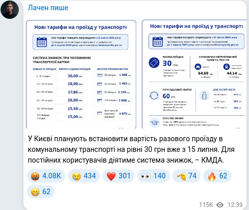Click the 27,80 грн price in left table
The height and width of the screenshot is (210, 249).
(x=75, y=92)
